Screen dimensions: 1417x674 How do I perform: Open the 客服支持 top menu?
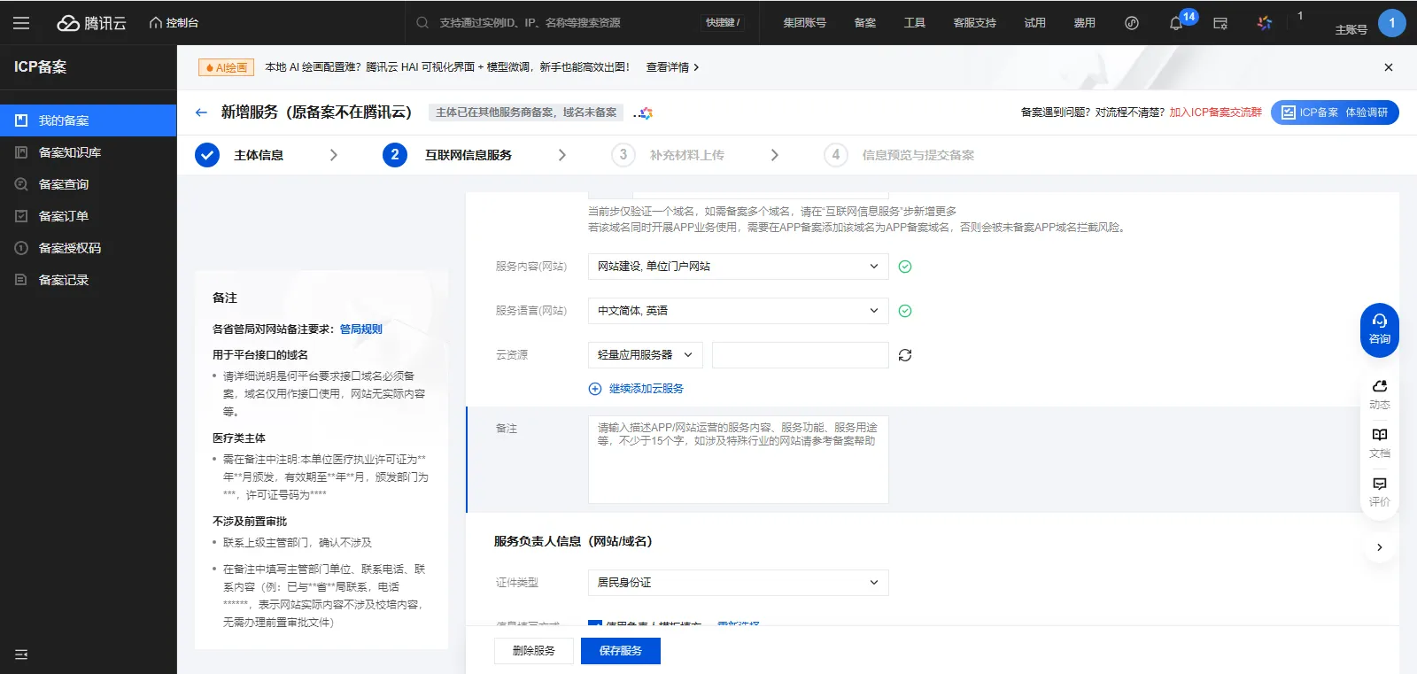click(974, 23)
